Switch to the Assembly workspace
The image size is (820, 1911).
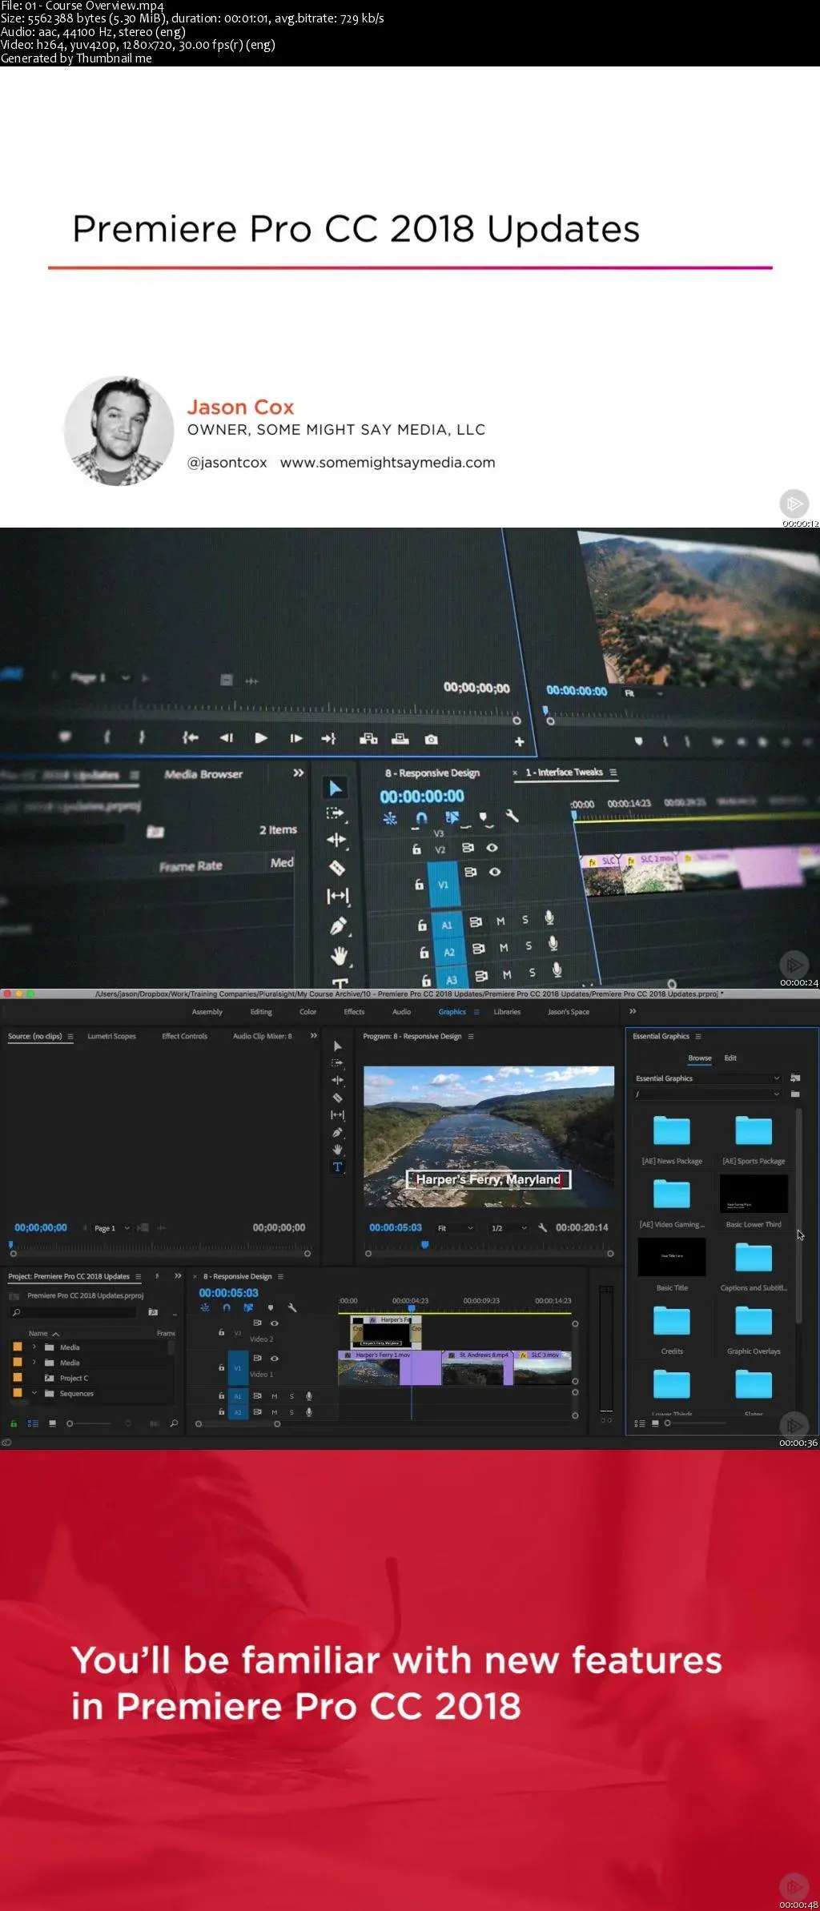click(x=207, y=1012)
